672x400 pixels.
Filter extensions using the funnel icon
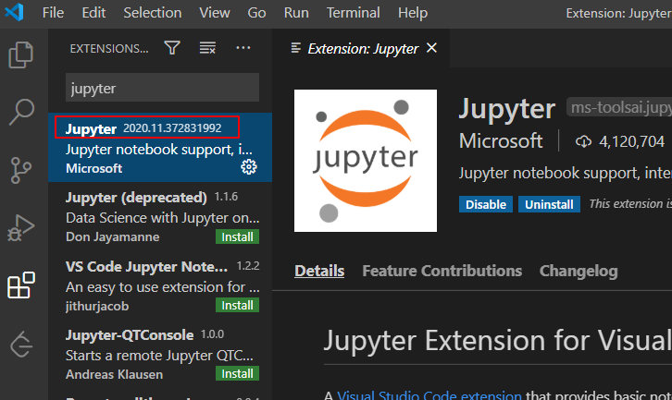[x=172, y=48]
